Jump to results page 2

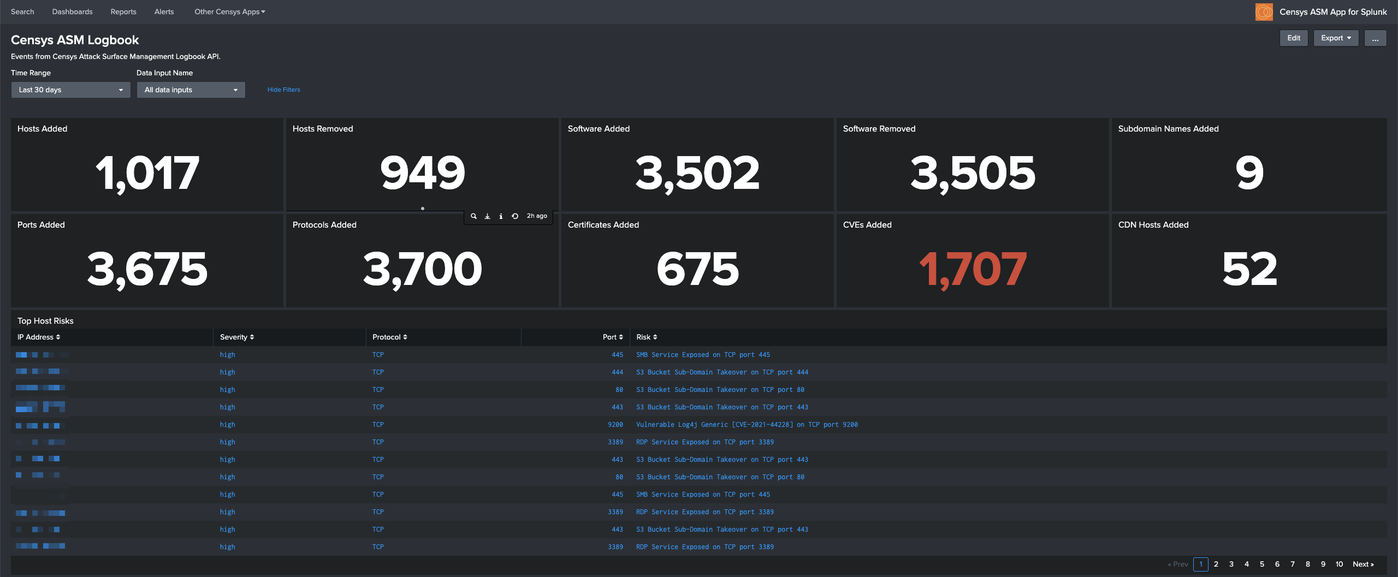1216,564
